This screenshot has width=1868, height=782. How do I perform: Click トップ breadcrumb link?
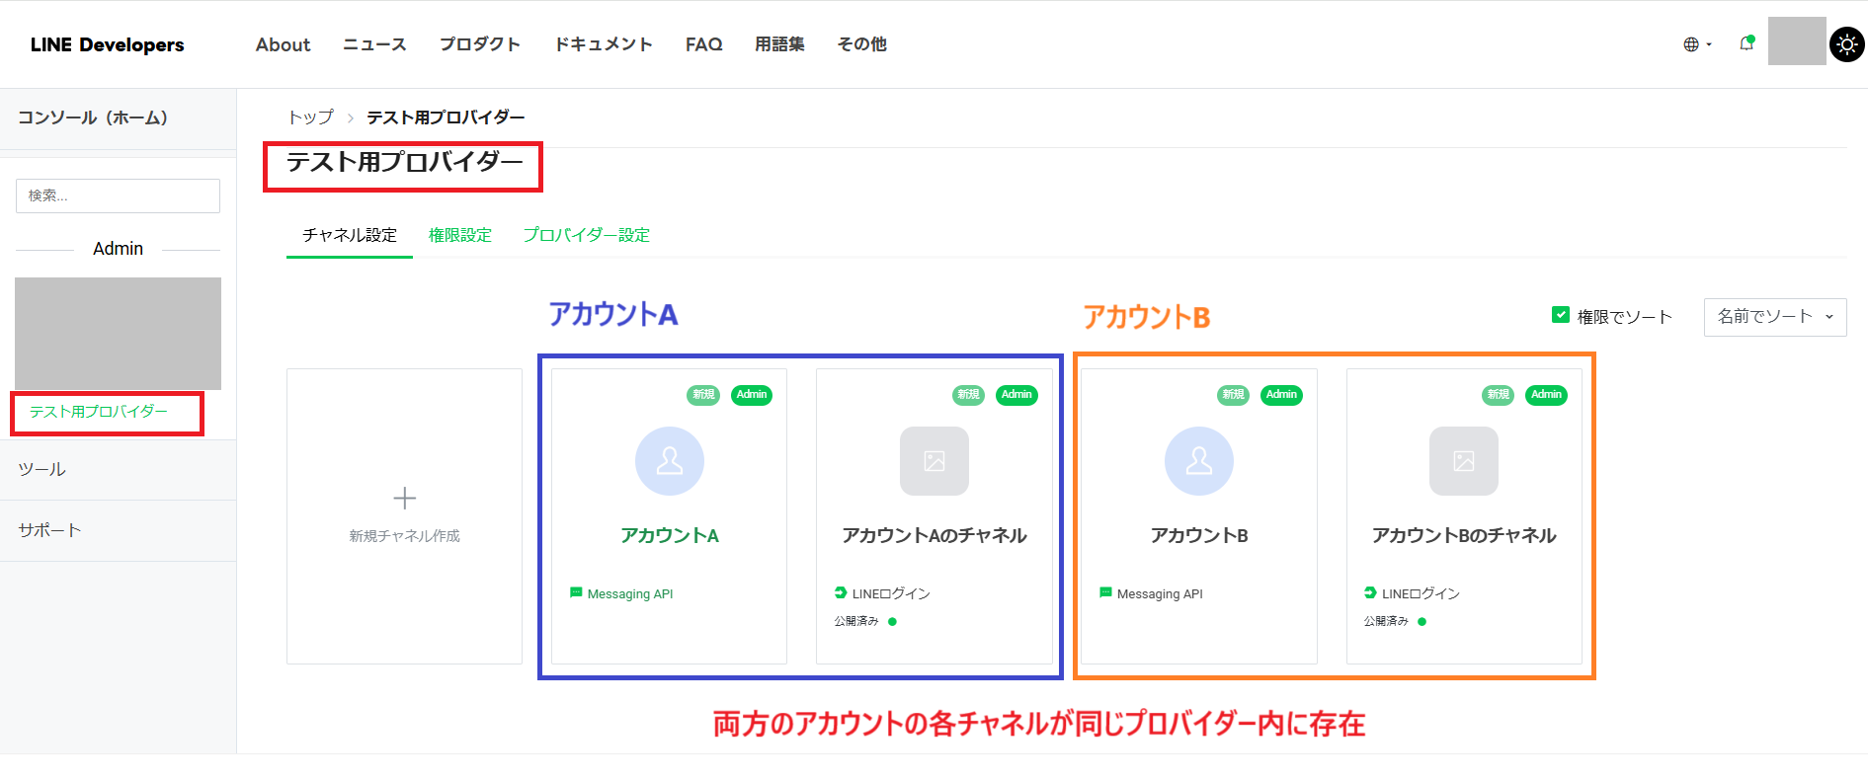point(310,117)
